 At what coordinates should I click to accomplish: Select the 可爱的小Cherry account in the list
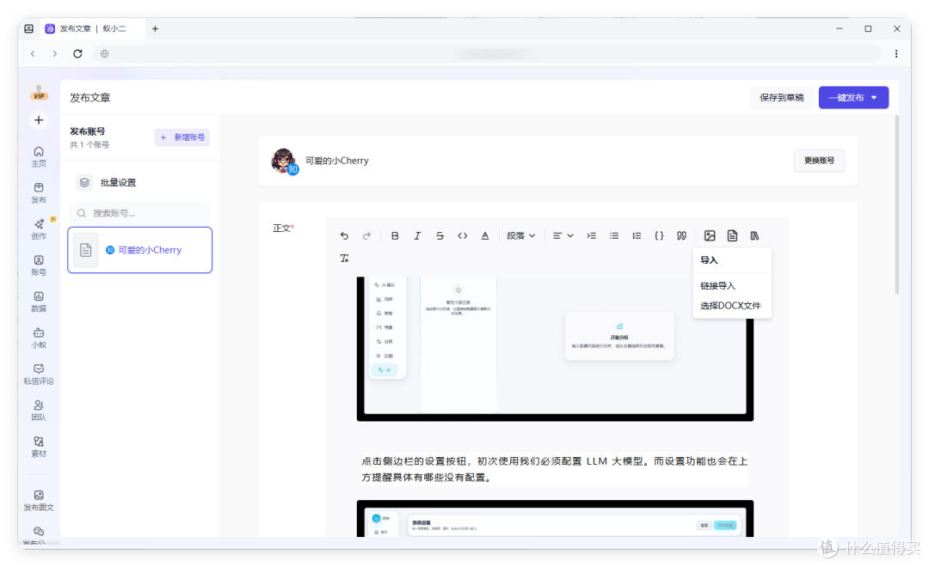(x=140, y=250)
